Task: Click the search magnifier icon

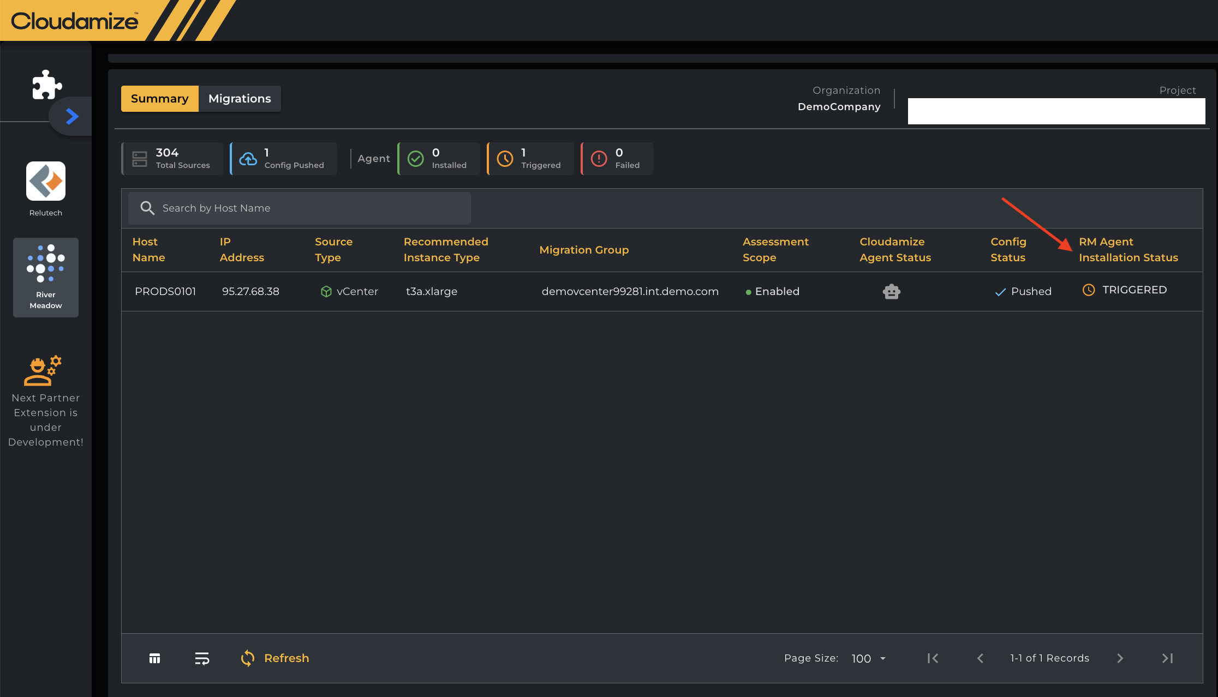Action: point(147,208)
